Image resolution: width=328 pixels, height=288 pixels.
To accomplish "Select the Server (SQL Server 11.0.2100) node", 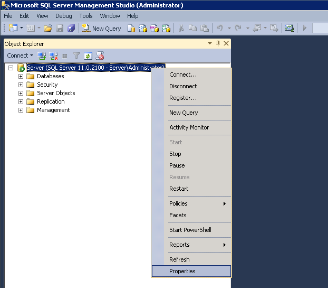I will click(96, 68).
